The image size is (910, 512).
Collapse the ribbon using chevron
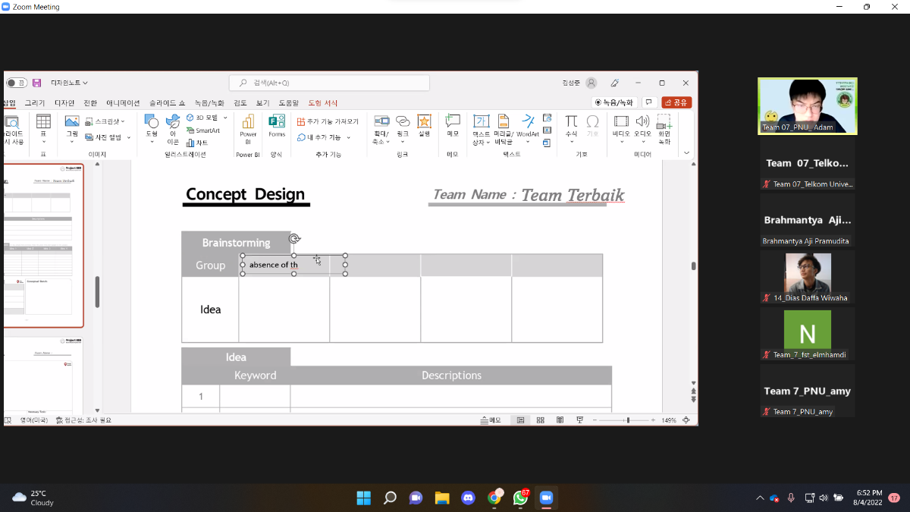pos(687,152)
